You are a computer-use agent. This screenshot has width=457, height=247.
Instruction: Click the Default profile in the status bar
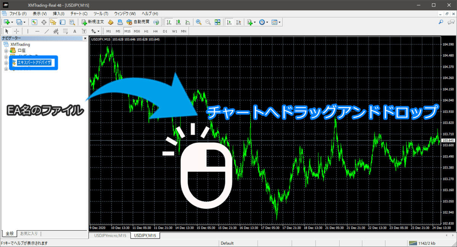(x=227, y=243)
